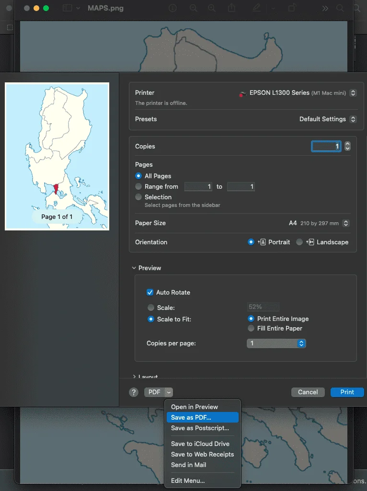Image resolution: width=367 pixels, height=491 pixels.
Task: Select the All Pages radio button
Action: (138, 176)
